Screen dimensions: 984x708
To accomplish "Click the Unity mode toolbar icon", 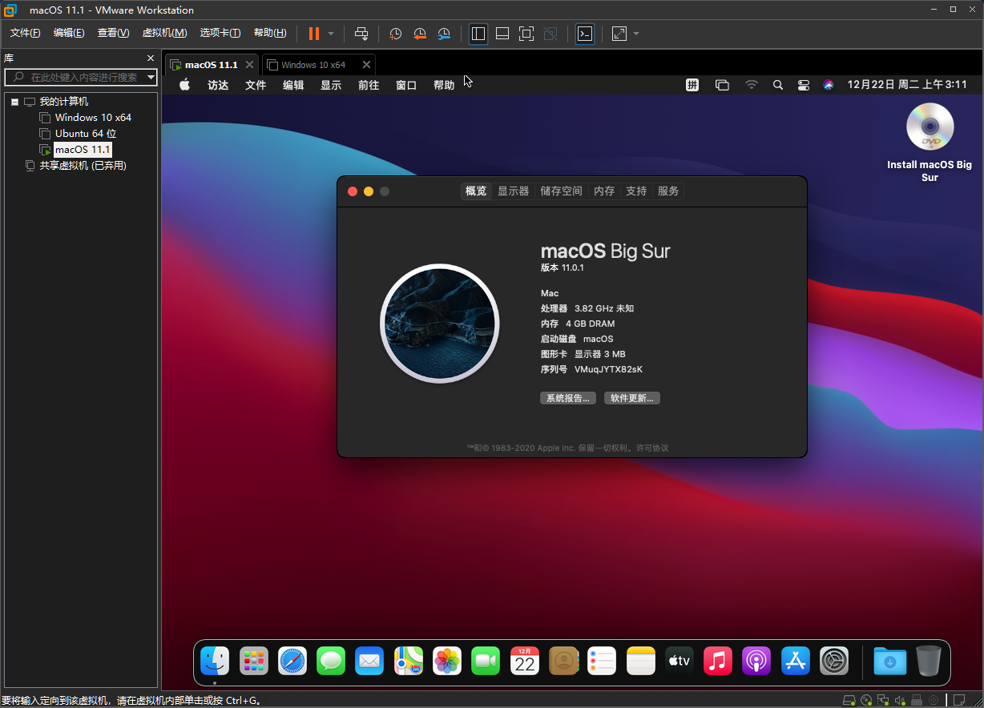I will click(550, 34).
